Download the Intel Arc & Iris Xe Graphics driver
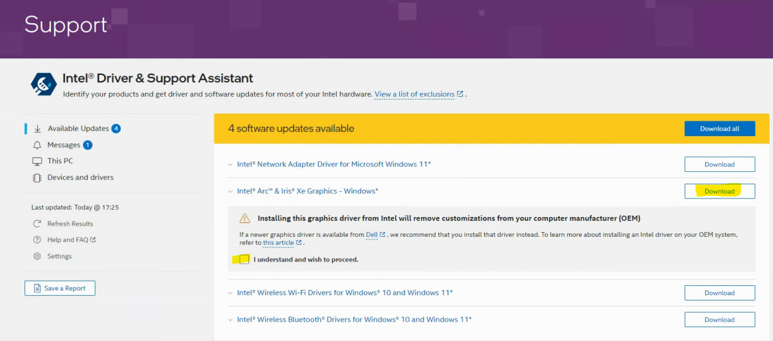This screenshot has height=341, width=773. coord(719,191)
